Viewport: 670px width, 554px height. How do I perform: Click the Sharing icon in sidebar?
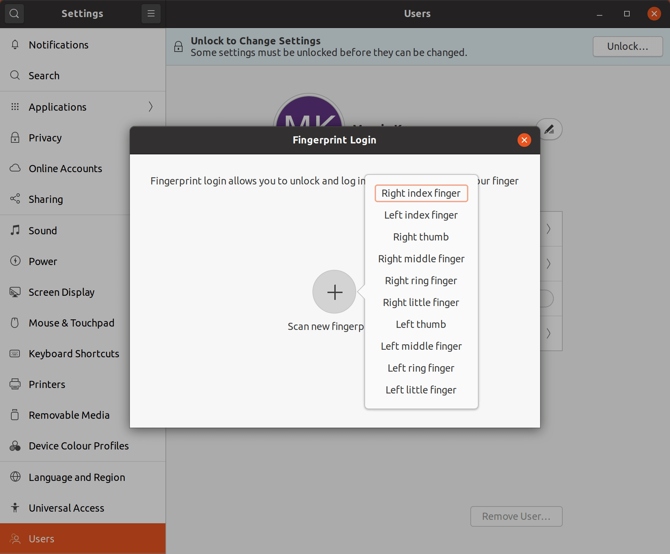click(15, 198)
